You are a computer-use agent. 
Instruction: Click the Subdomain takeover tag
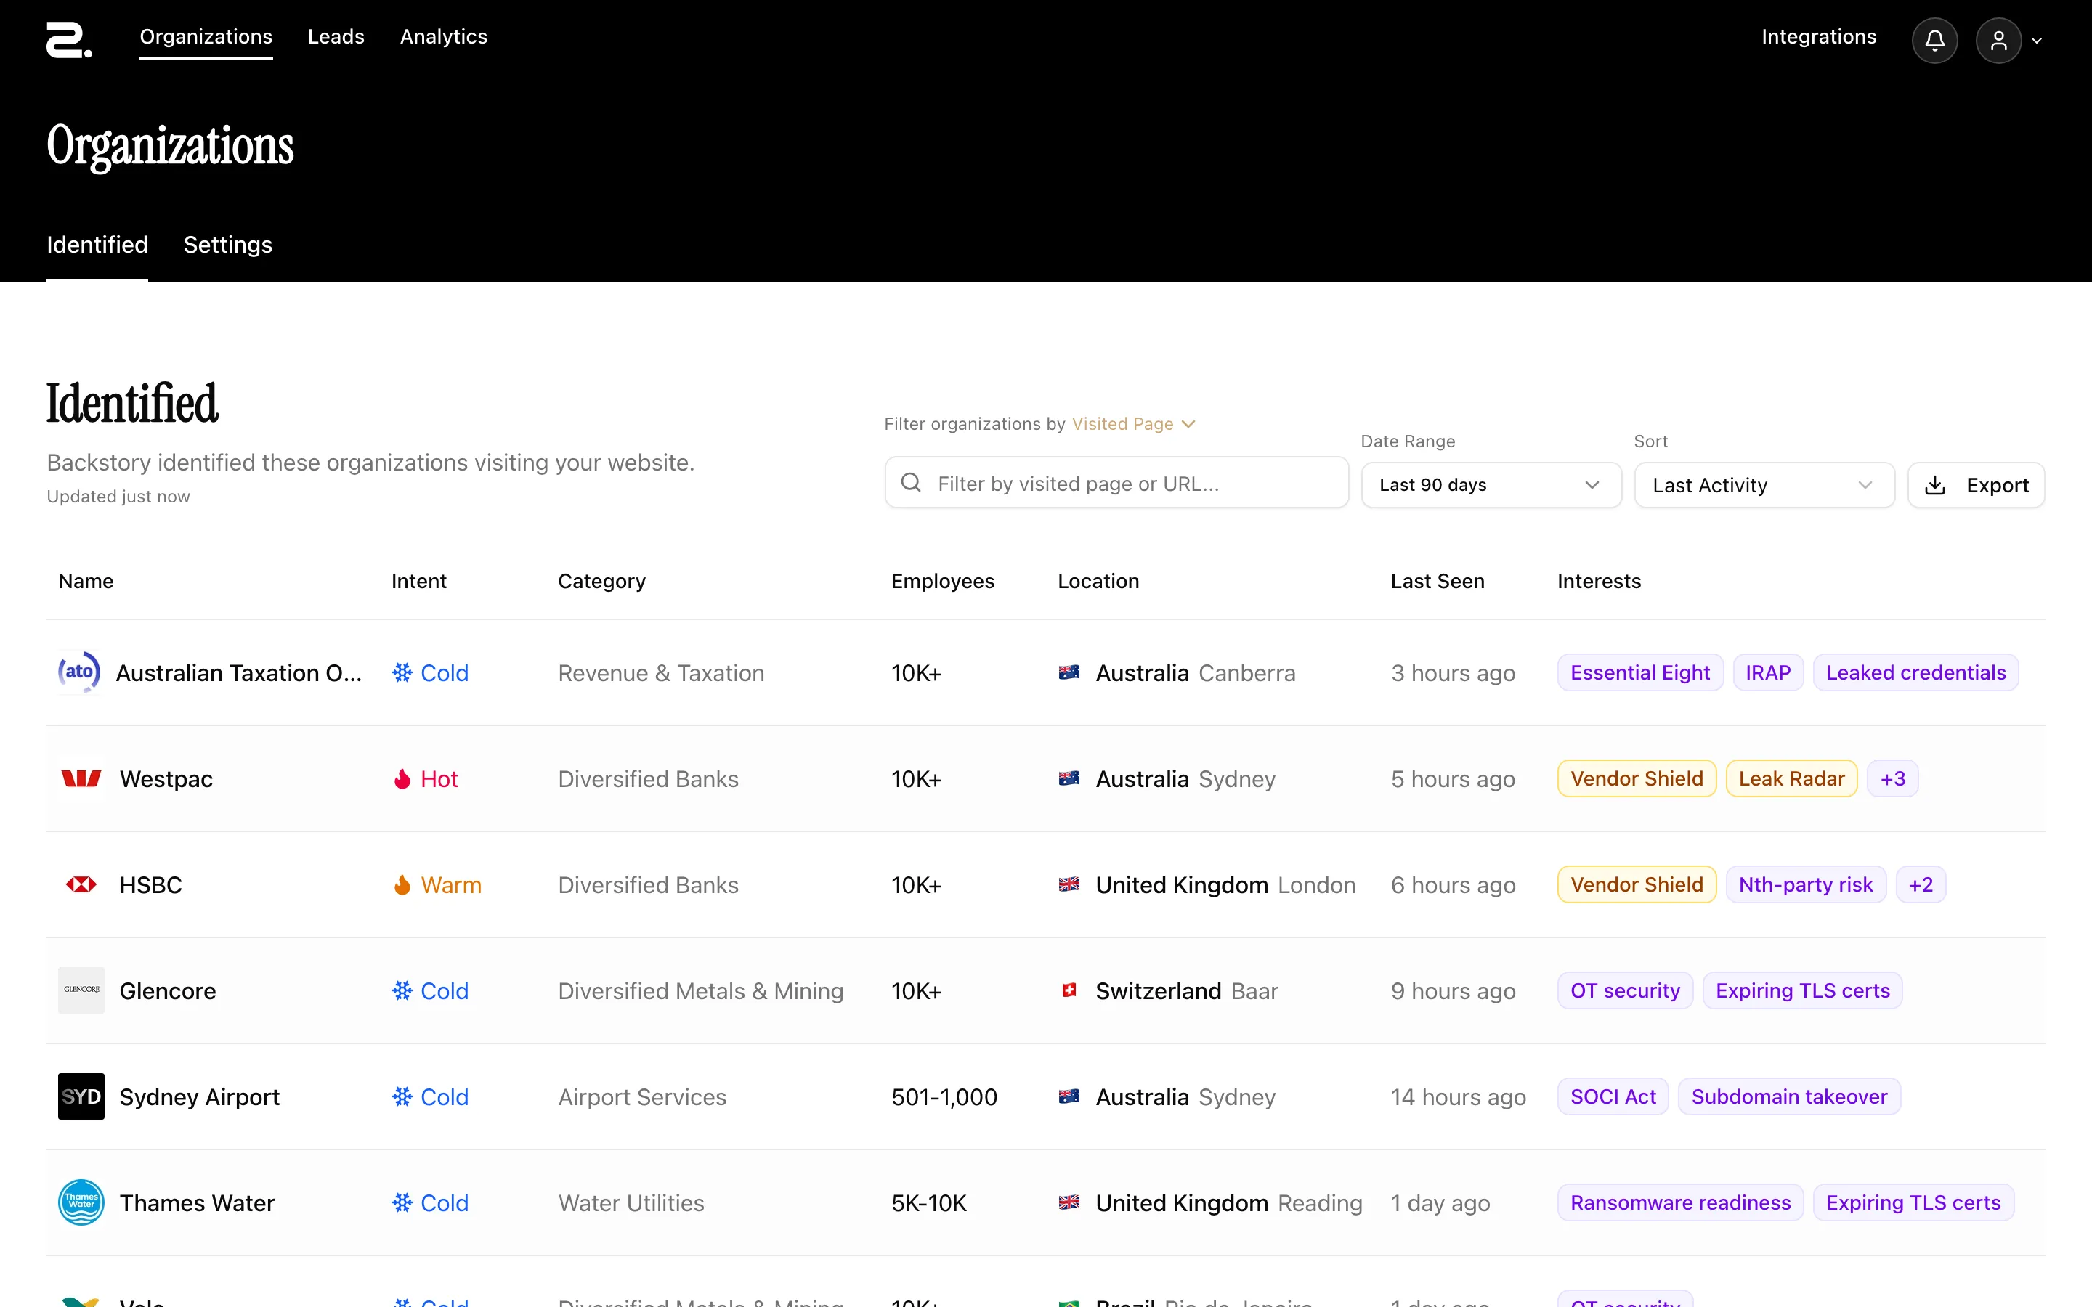1788,1096
